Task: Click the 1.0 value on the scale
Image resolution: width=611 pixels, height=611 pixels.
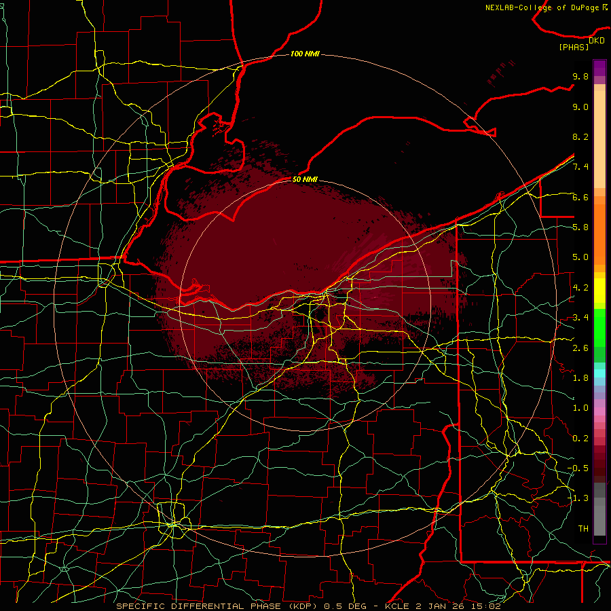Action: [580, 408]
